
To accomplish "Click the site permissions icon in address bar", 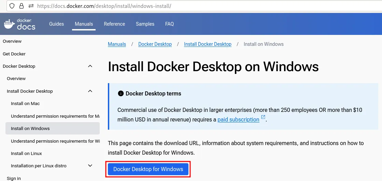I will pos(31,6).
